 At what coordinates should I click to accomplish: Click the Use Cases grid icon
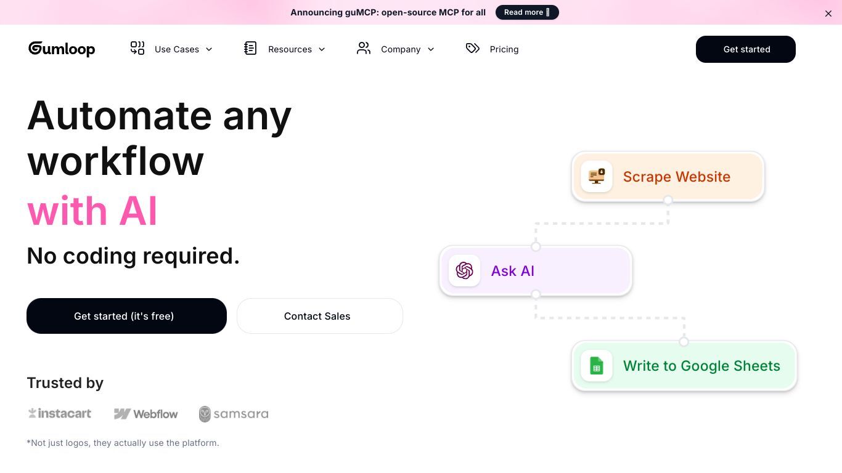point(137,48)
